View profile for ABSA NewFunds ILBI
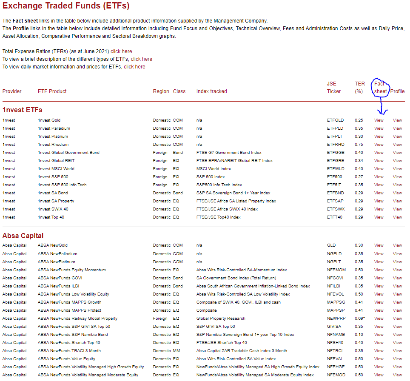Screen dimensions: 410x381 tap(397, 286)
